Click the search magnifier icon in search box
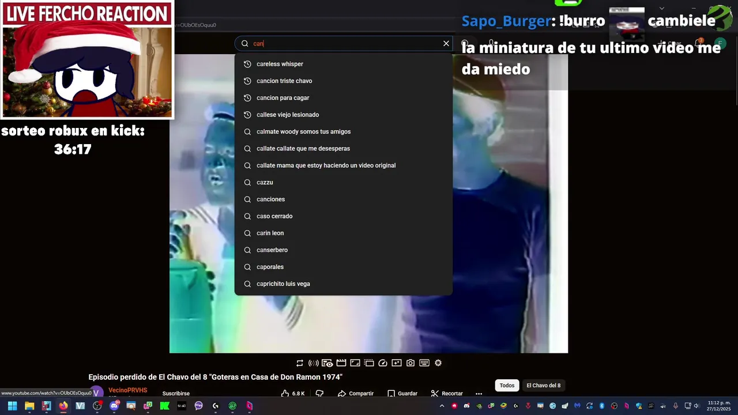The height and width of the screenshot is (415, 738). [244, 43]
